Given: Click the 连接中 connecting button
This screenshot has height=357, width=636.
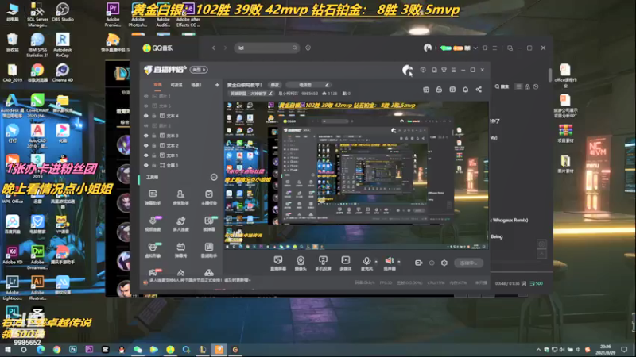Looking at the screenshot, I should 468,263.
